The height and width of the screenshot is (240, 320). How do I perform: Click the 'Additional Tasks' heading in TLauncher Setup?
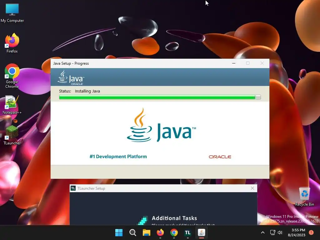tap(174, 218)
